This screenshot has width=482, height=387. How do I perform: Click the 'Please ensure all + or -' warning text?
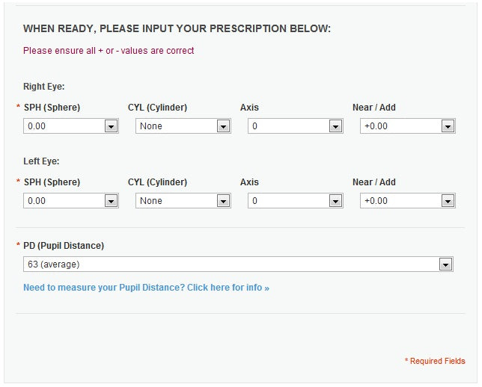pos(109,51)
